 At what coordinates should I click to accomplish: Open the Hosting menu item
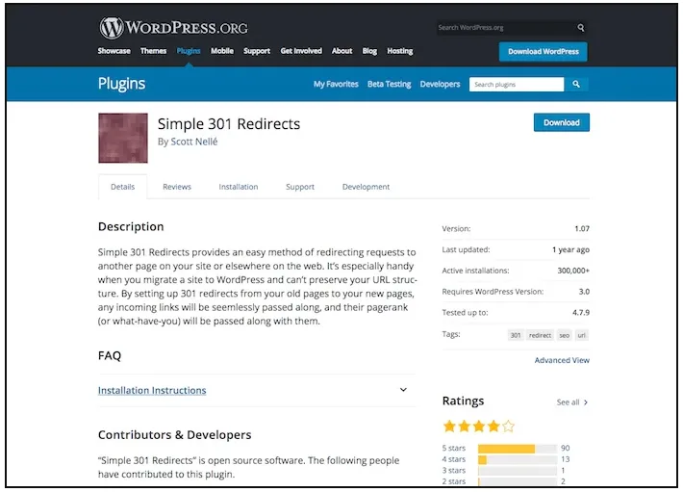pos(400,51)
